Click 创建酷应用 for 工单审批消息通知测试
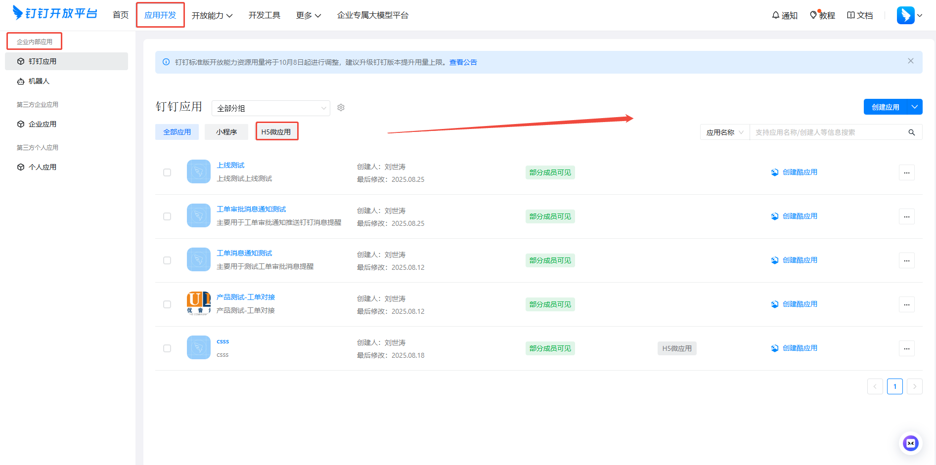Viewport: 936px width, 465px height. tap(794, 216)
